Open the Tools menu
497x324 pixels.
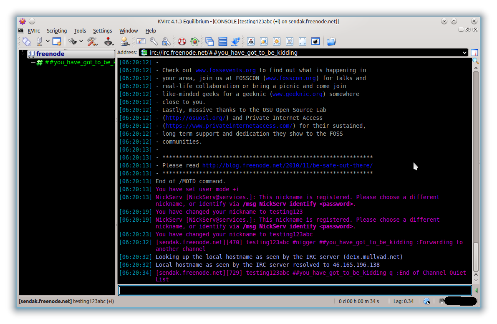(80, 31)
